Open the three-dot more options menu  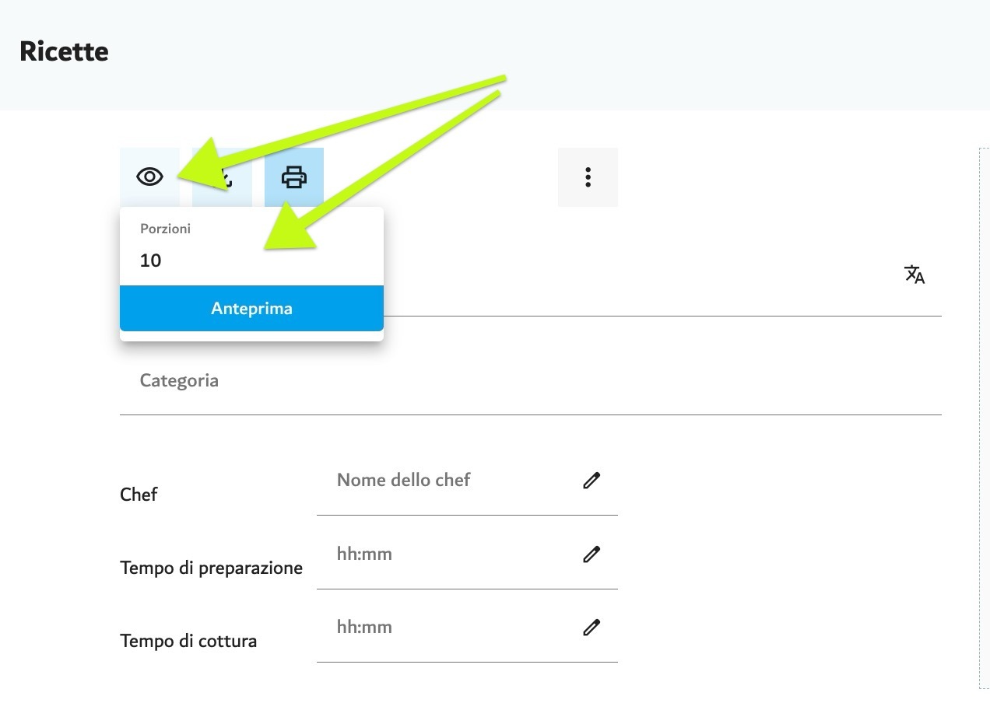pos(588,177)
